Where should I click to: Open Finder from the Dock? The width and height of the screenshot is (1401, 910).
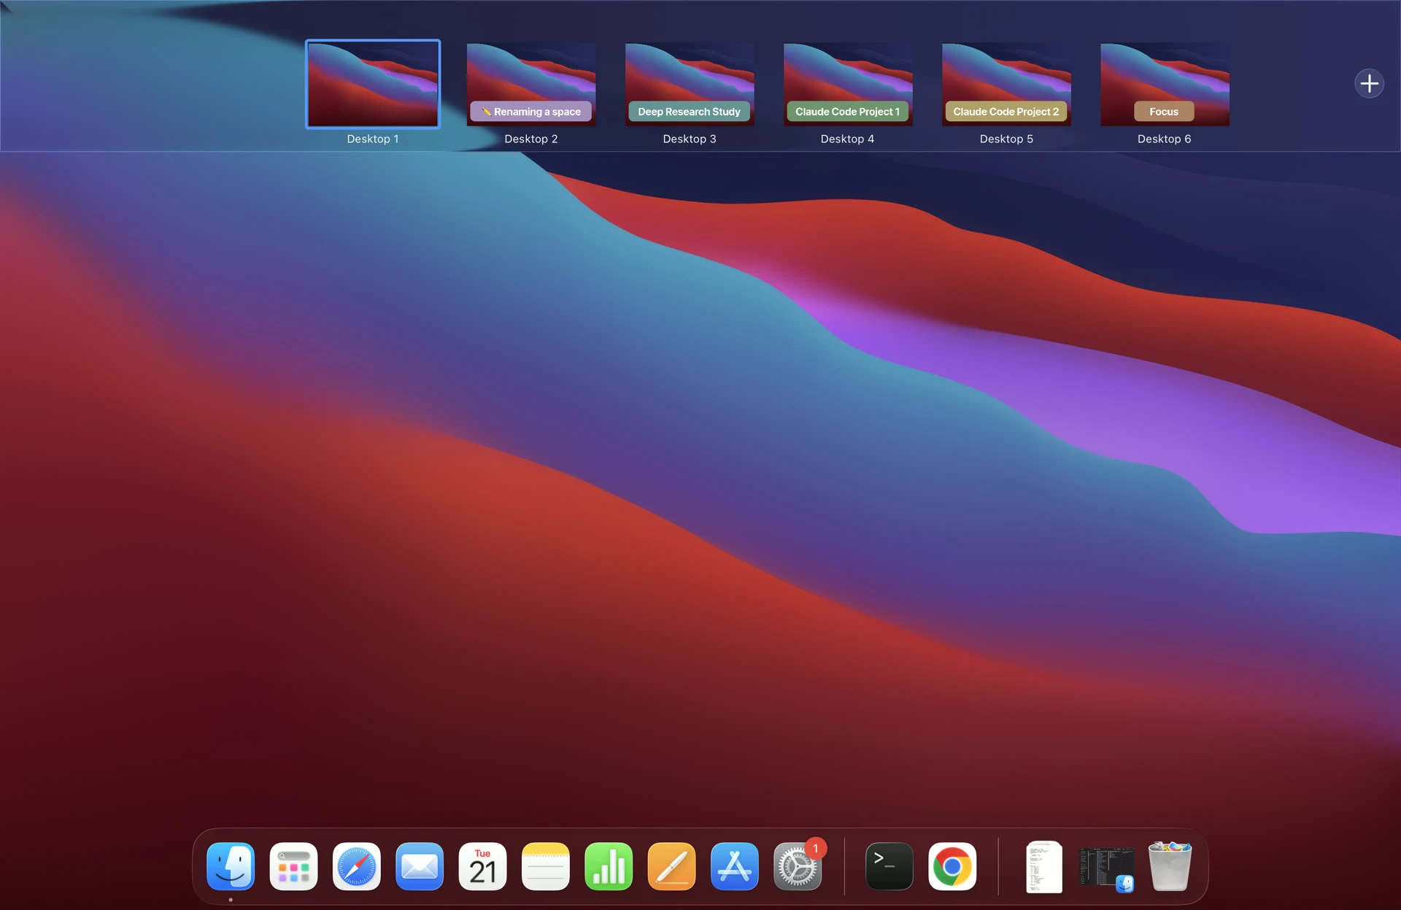231,867
